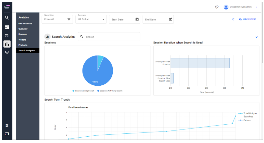
Task: Click the Start Date input field
Action: 124,19
